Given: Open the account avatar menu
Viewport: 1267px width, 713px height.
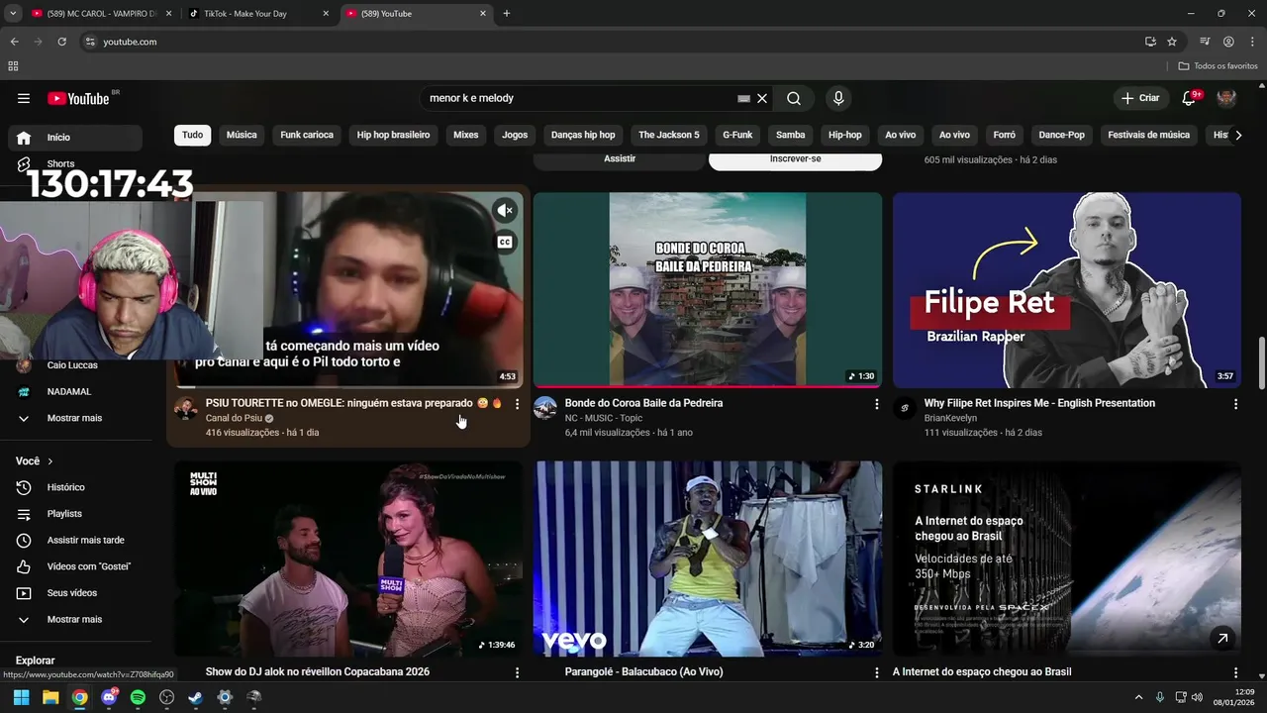Looking at the screenshot, I should coord(1226,98).
